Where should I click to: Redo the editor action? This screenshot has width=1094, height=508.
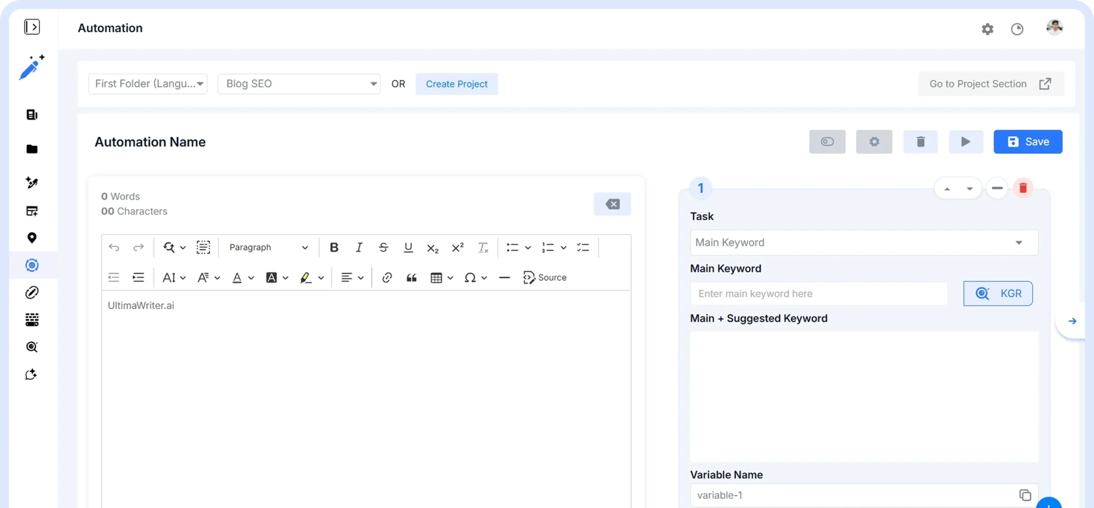pos(138,247)
